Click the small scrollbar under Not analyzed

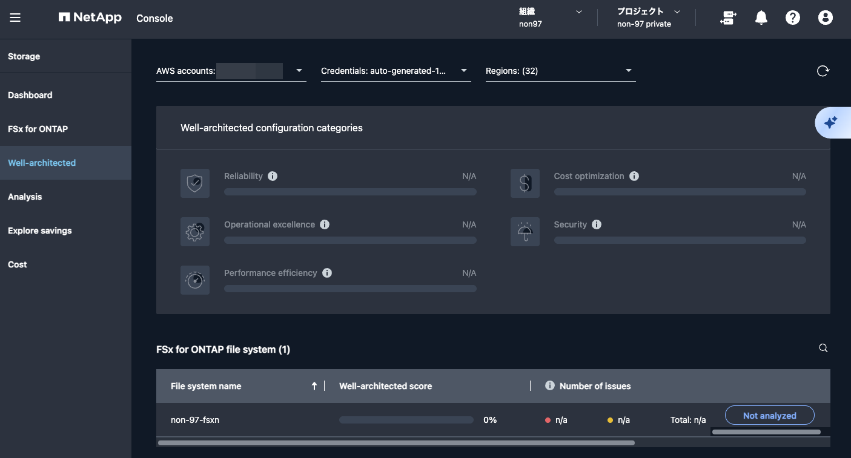(x=766, y=432)
